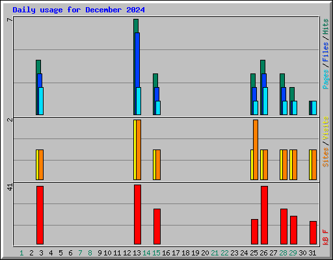This screenshot has height=260, width=333.
Task: Select day label 7 on the axis
Action: tap(80, 253)
